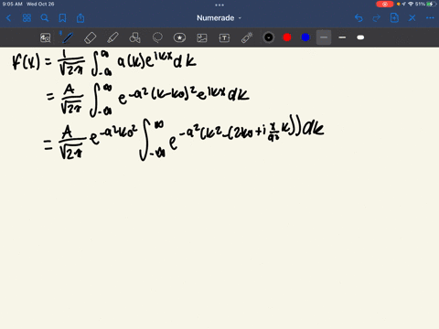Select the zoom window tool
439x329 pixels.
pos(46,37)
